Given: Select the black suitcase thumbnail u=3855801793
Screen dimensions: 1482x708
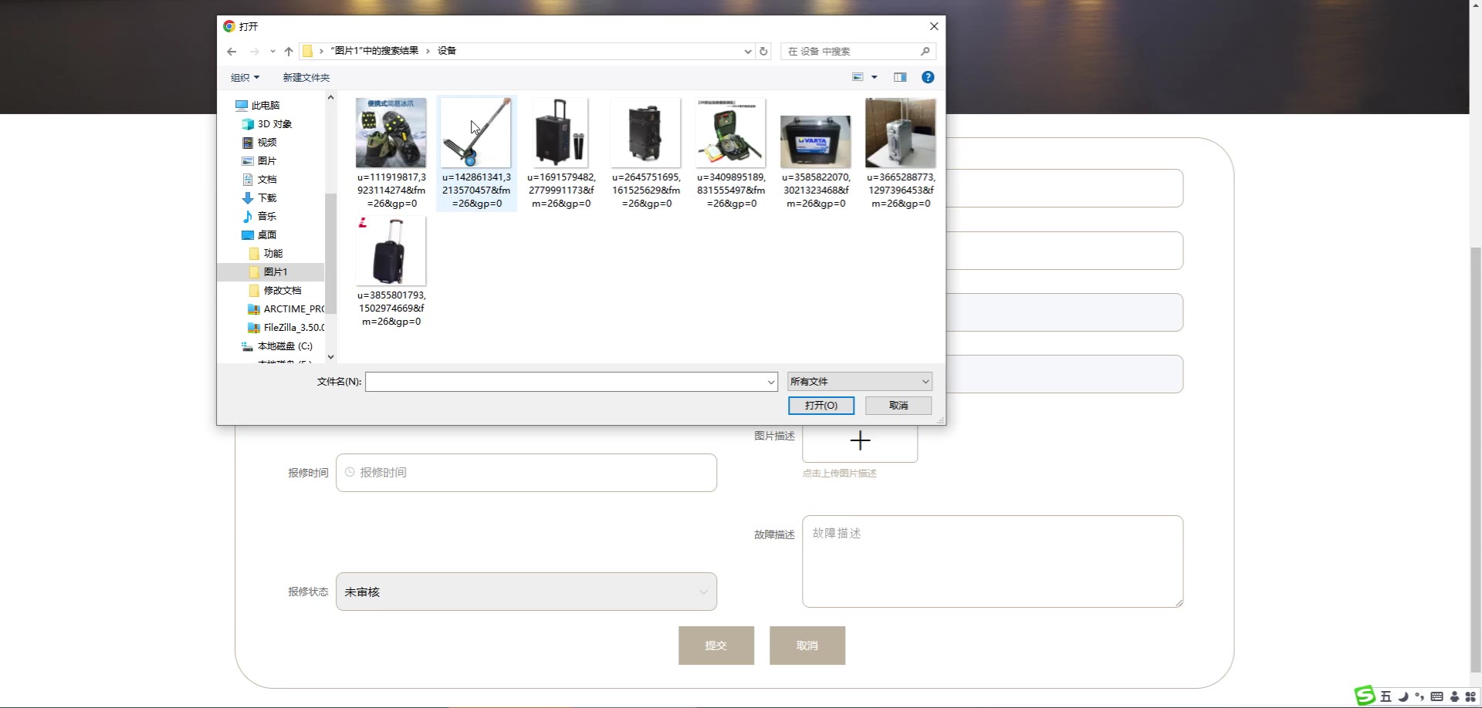Looking at the screenshot, I should pos(391,252).
